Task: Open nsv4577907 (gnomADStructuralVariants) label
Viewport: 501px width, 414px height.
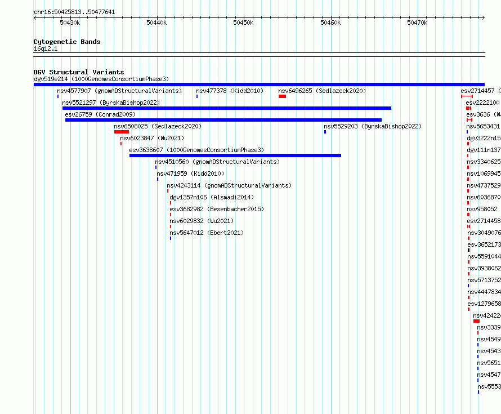Action: (x=119, y=91)
